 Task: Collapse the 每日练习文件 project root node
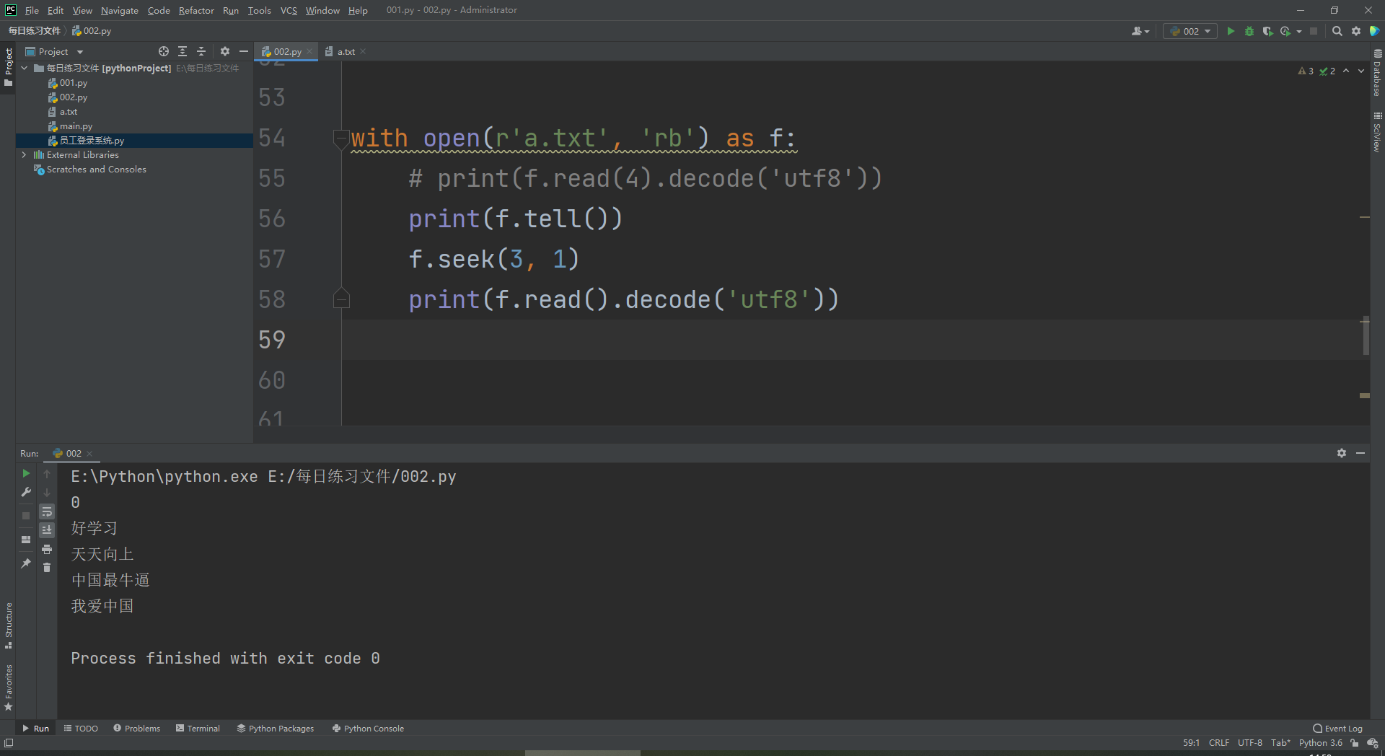[x=25, y=68]
